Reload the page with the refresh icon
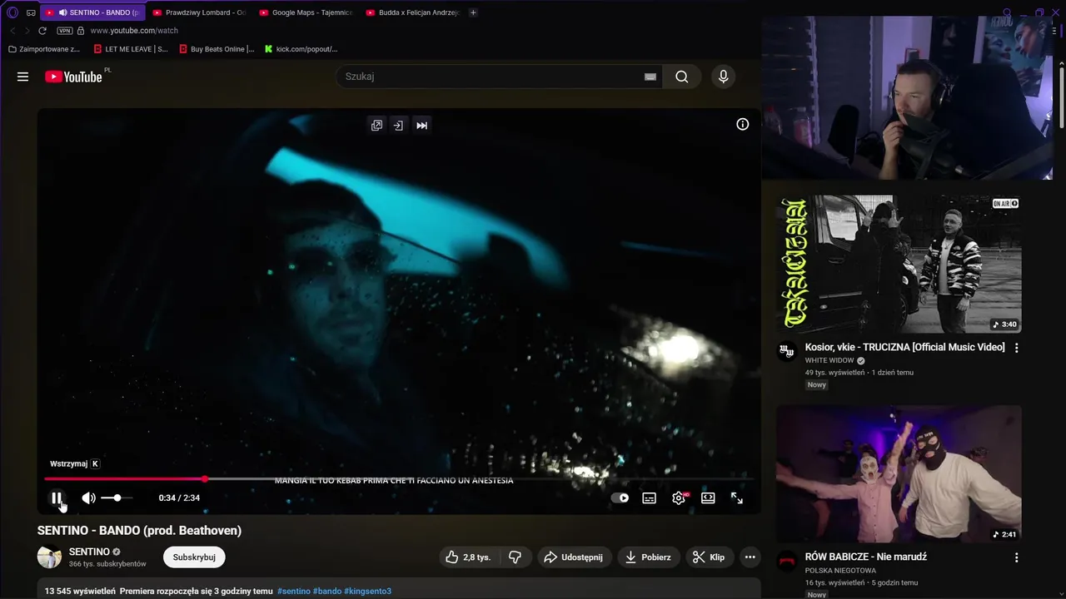Viewport: 1066px width, 599px height. pyautogui.click(x=44, y=31)
